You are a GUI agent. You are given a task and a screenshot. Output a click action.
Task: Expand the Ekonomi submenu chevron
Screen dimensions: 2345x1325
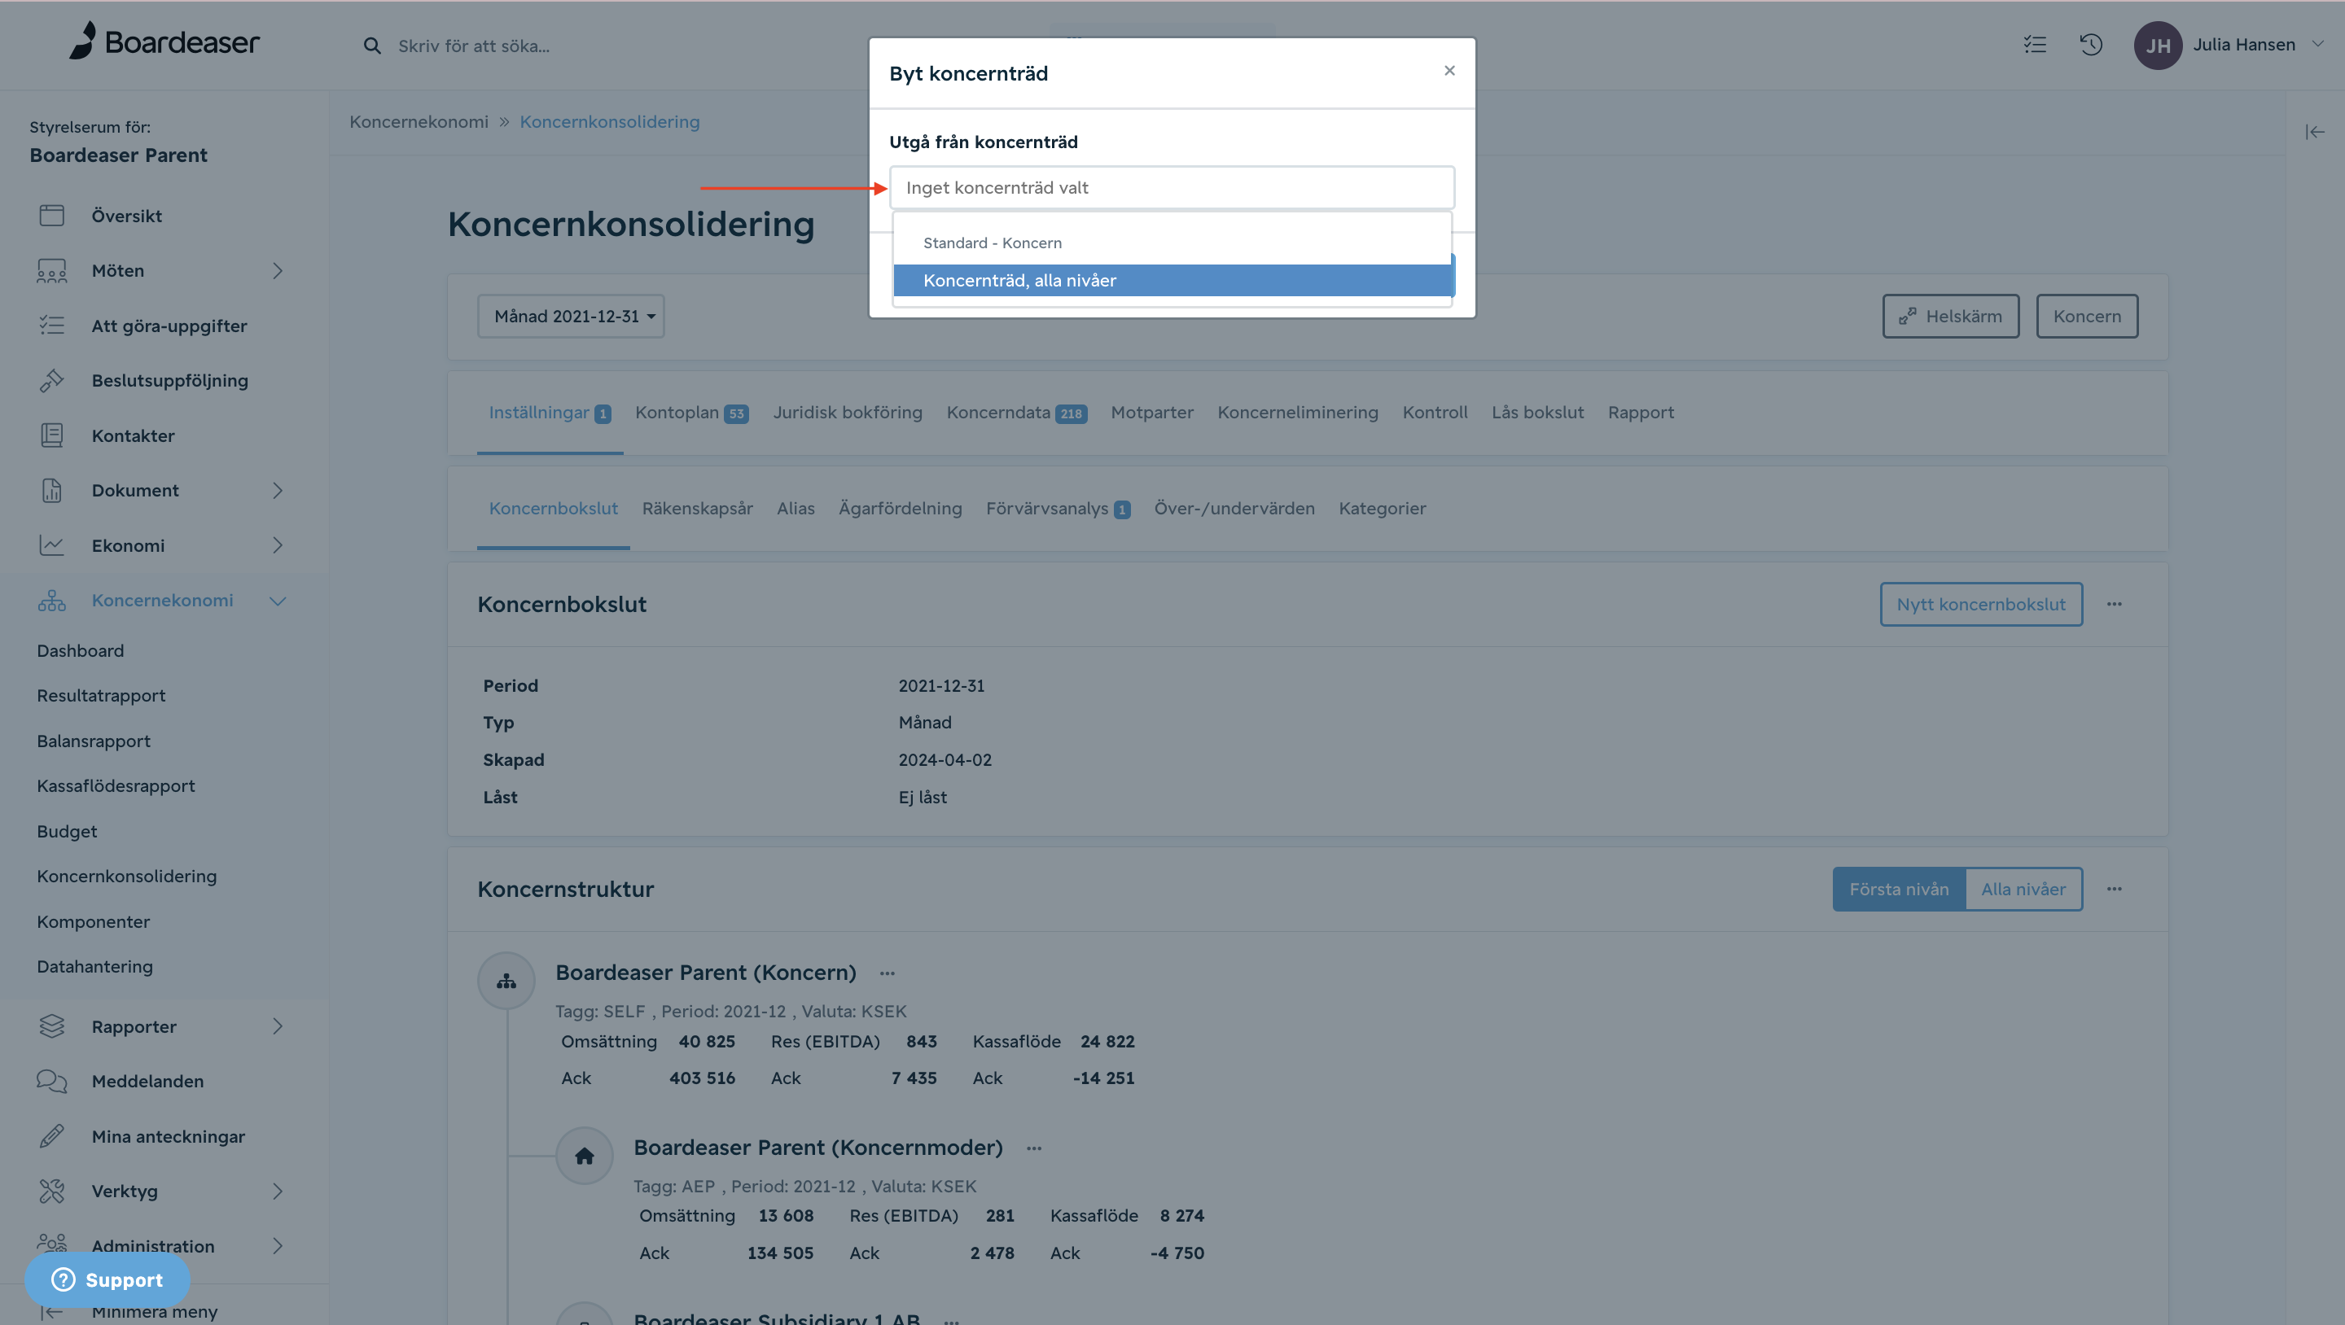(x=278, y=545)
